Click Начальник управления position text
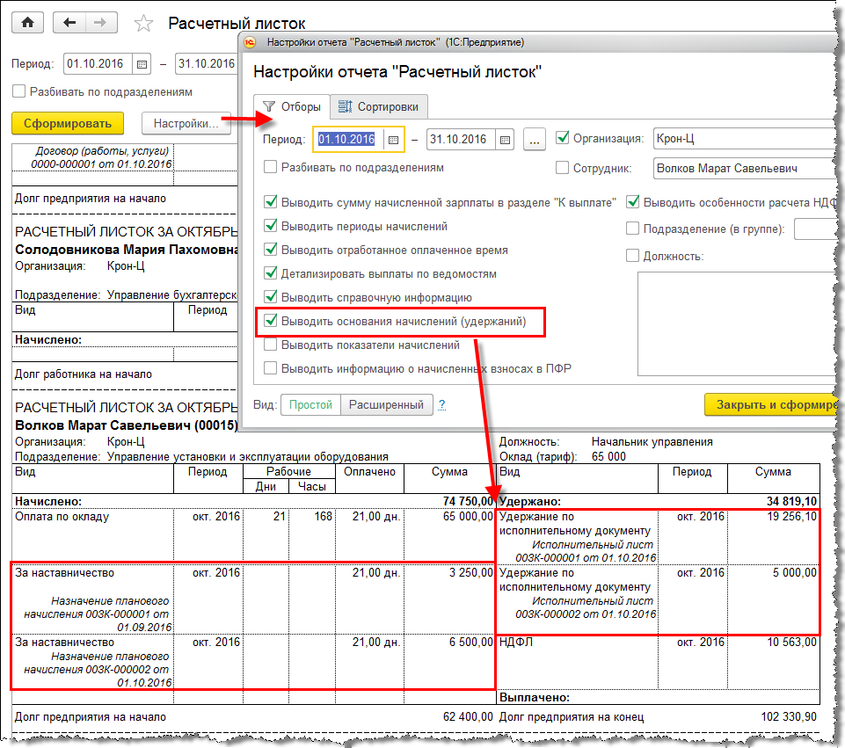845x748 pixels. point(652,441)
